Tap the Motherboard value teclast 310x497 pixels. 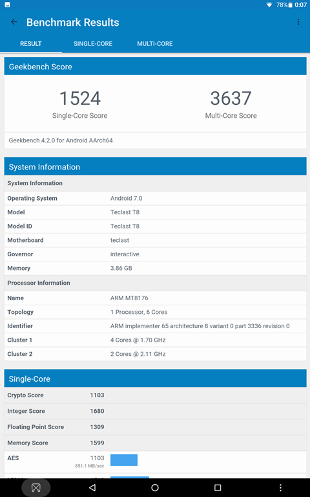coord(119,240)
